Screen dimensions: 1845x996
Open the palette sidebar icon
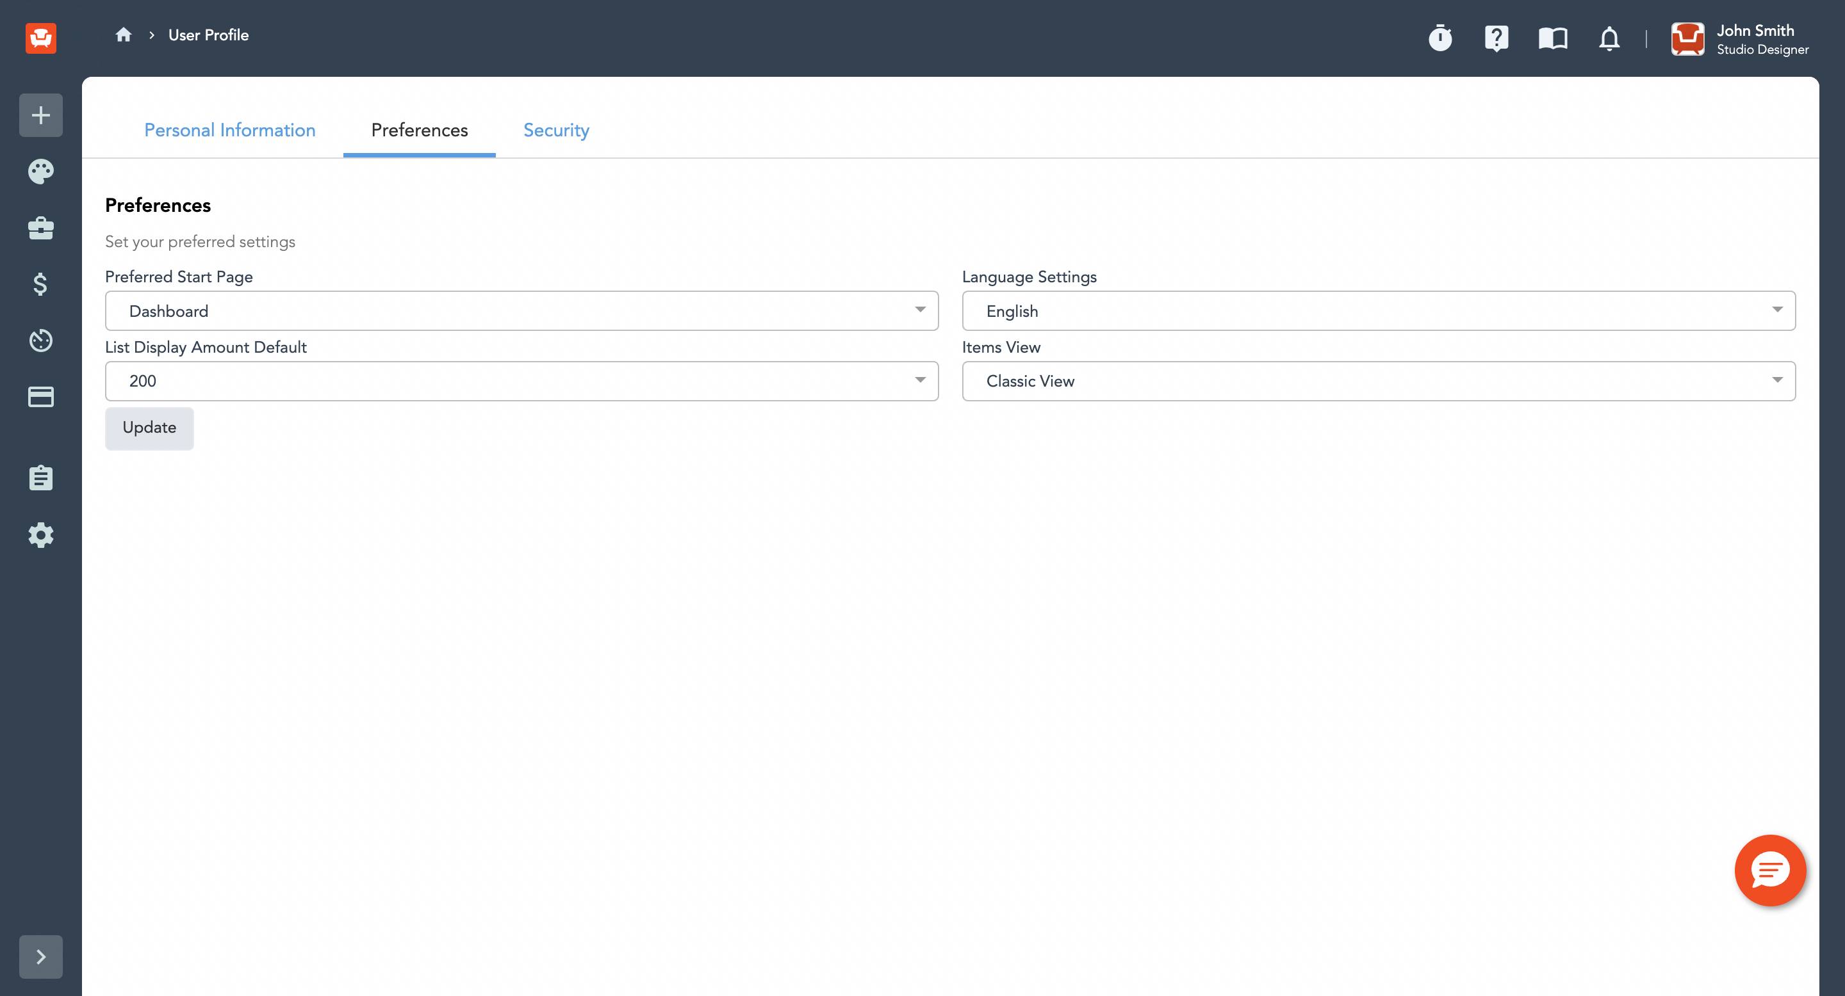(x=41, y=172)
